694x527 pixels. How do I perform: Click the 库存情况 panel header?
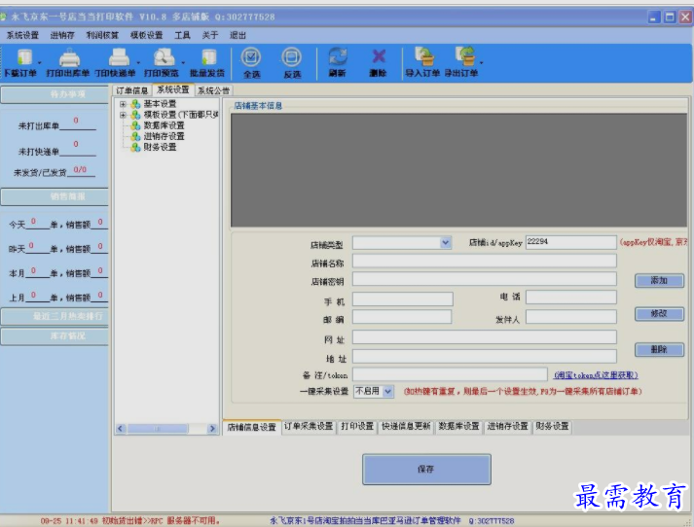pos(55,336)
